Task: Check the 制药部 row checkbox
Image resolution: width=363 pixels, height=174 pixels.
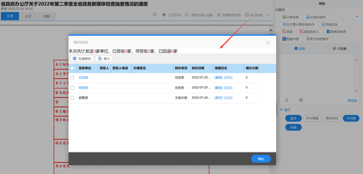Action: [x=72, y=88]
